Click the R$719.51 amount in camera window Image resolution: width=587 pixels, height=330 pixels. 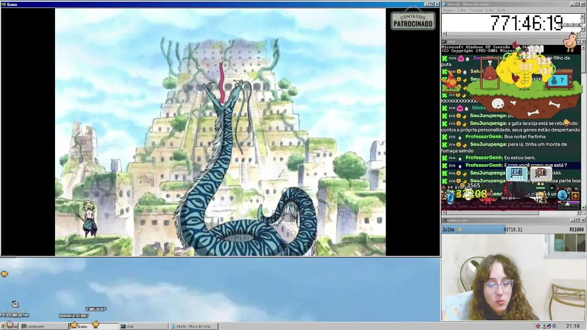[513, 230]
